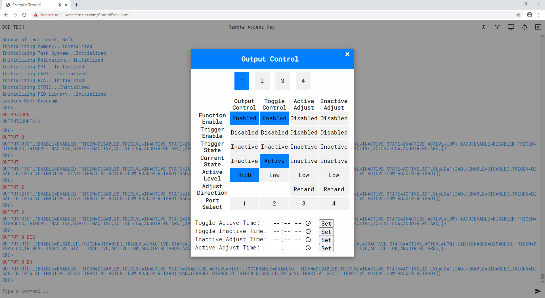545x298 pixels.
Task: Toggle Active Adjust Trigger State
Action: pyautogui.click(x=304, y=147)
